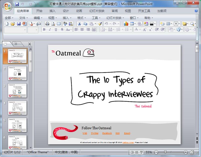Open the 开始 ribbon tab
This screenshot has height=157, width=201.
click(x=39, y=11)
